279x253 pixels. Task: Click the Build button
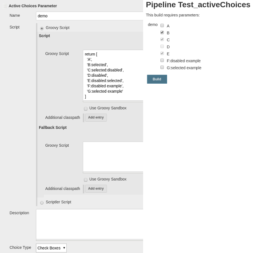coord(157,79)
